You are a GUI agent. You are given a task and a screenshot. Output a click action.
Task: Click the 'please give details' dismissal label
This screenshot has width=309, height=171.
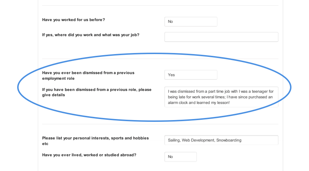click(97, 92)
